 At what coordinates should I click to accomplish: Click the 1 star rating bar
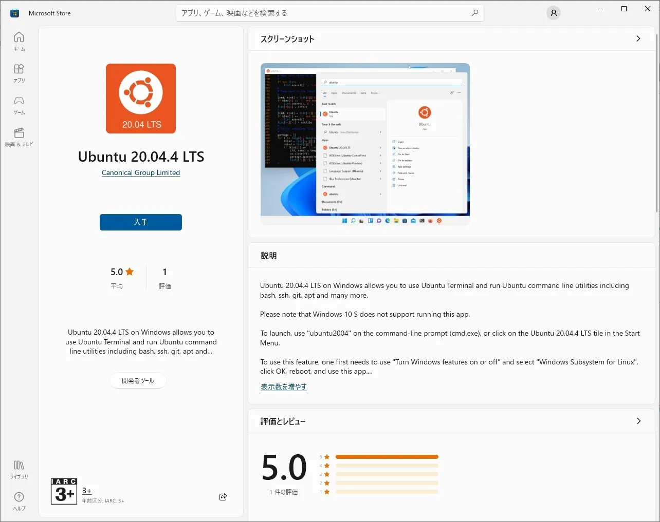pyautogui.click(x=387, y=492)
